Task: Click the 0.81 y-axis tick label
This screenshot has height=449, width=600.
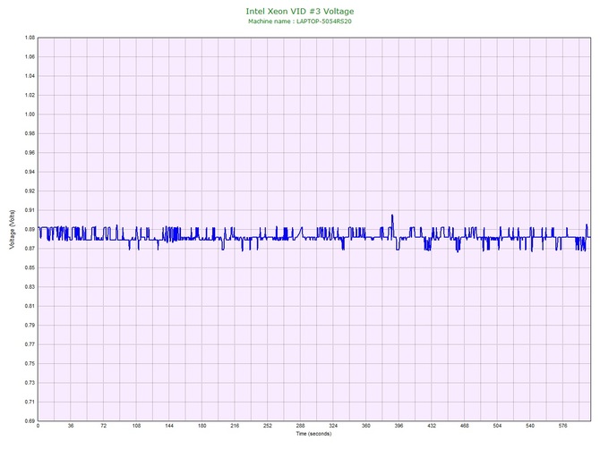Action: coord(30,306)
